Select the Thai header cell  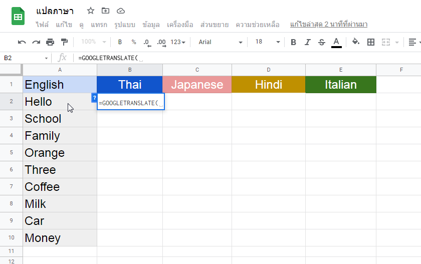pos(130,85)
